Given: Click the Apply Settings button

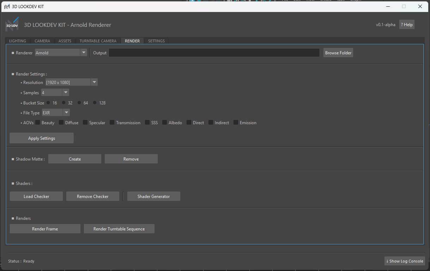Looking at the screenshot, I should point(42,138).
